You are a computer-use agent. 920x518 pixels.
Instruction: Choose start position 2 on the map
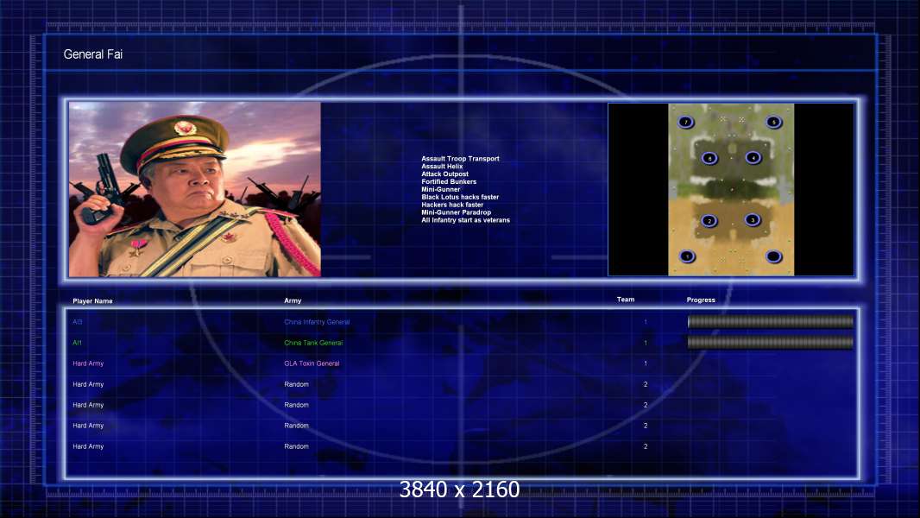click(709, 220)
